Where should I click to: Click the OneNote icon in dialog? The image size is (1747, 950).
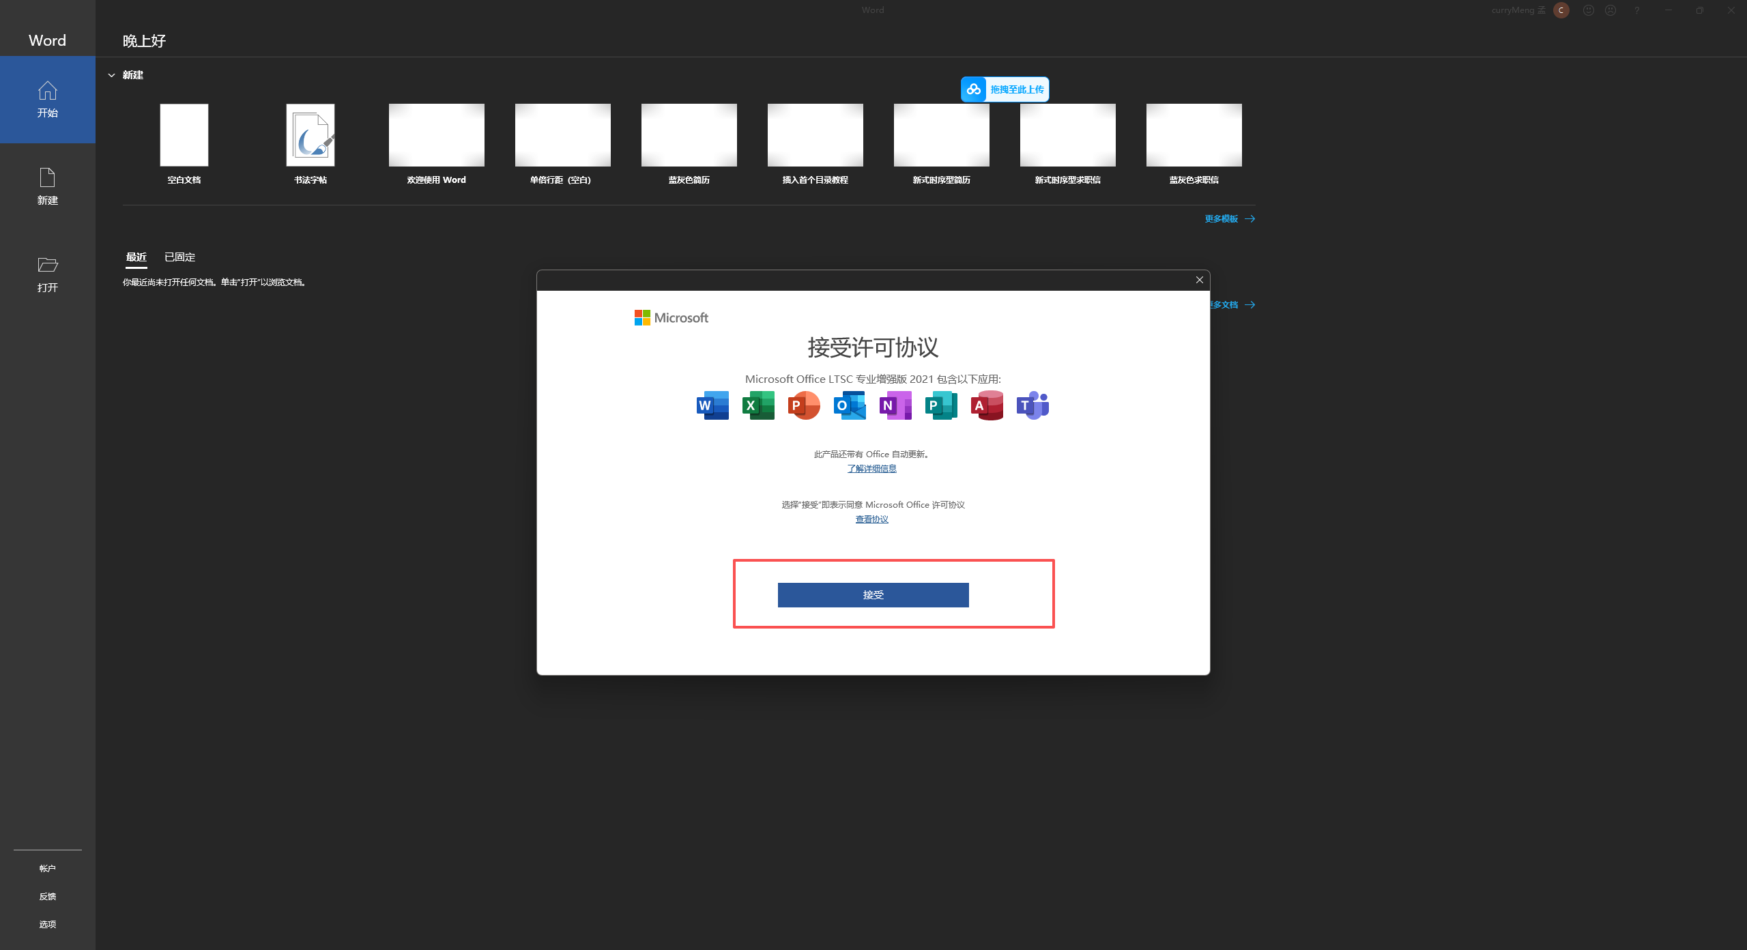click(x=895, y=405)
